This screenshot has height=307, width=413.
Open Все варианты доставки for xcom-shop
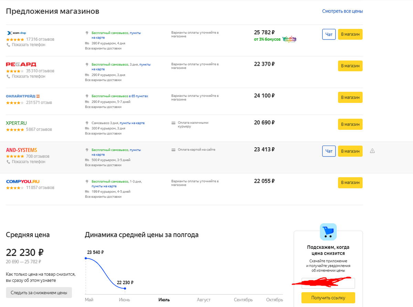103,49
